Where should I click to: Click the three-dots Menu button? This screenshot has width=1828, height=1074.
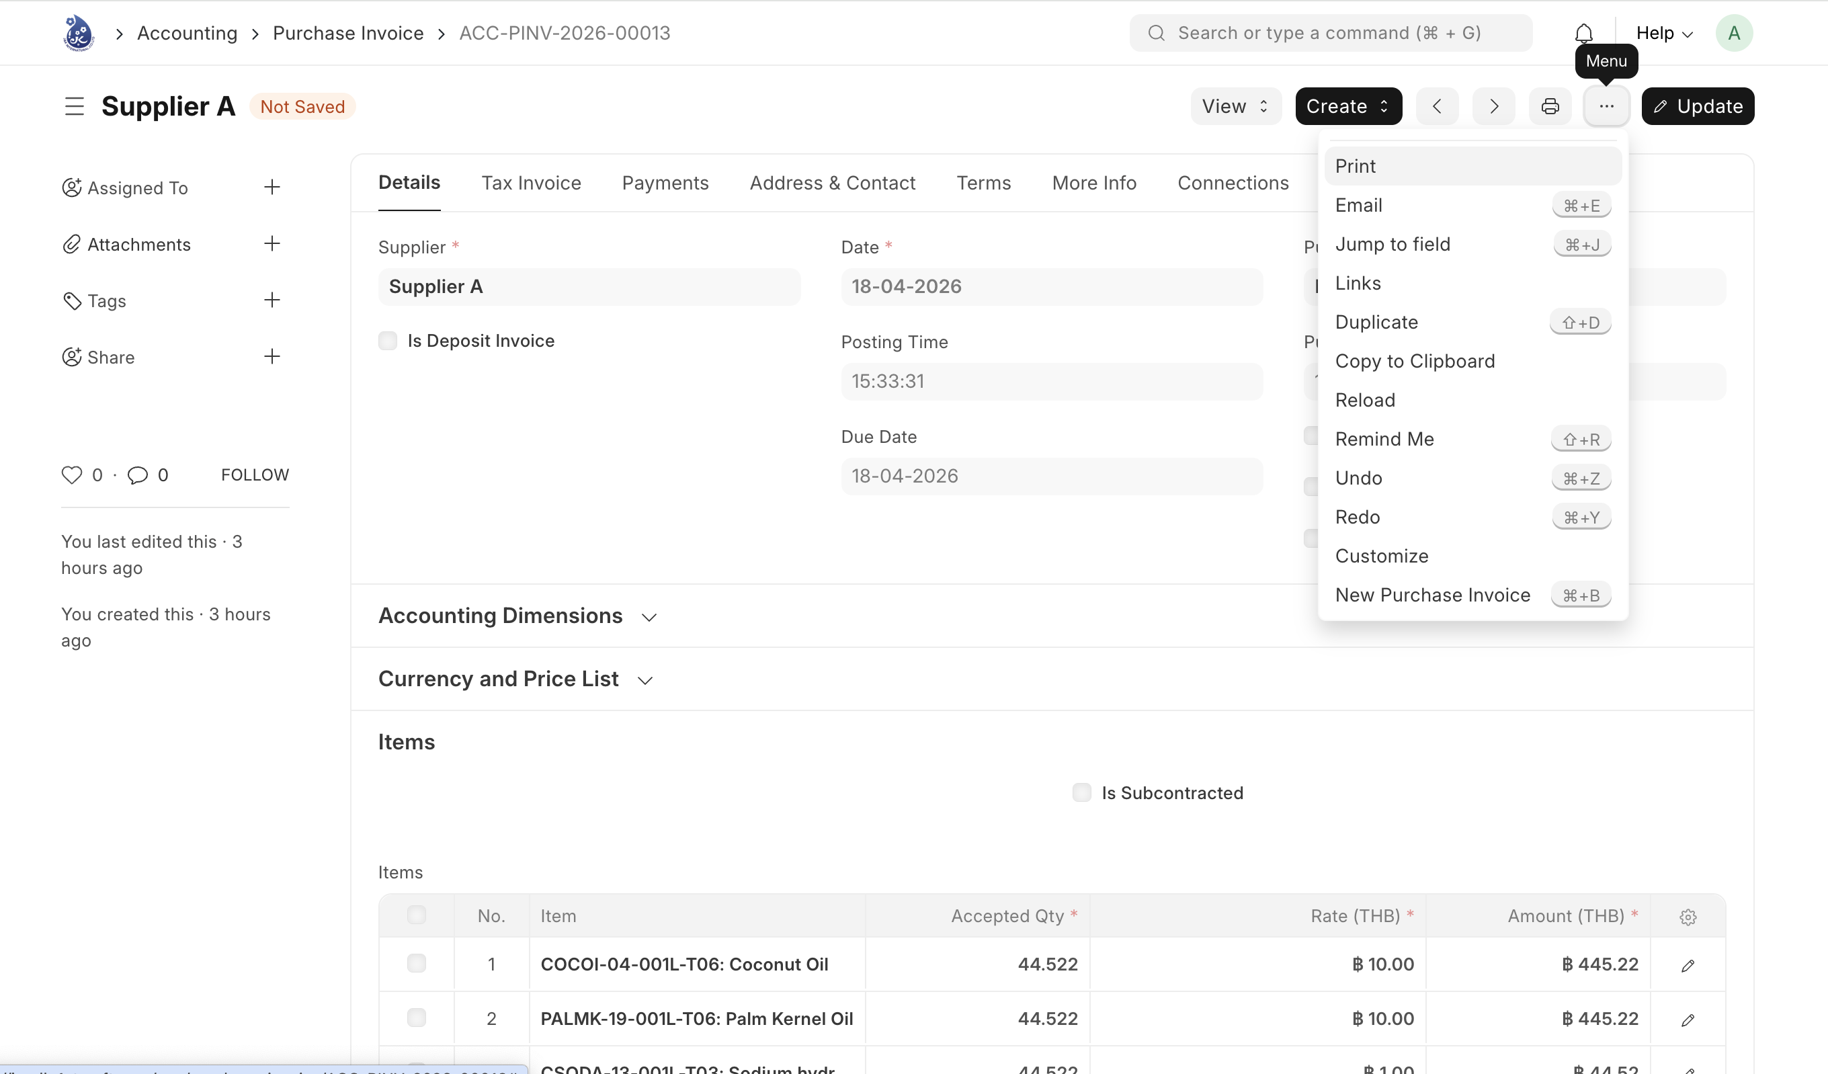1607,107
